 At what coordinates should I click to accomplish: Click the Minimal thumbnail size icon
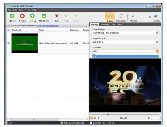[x=133, y=16]
